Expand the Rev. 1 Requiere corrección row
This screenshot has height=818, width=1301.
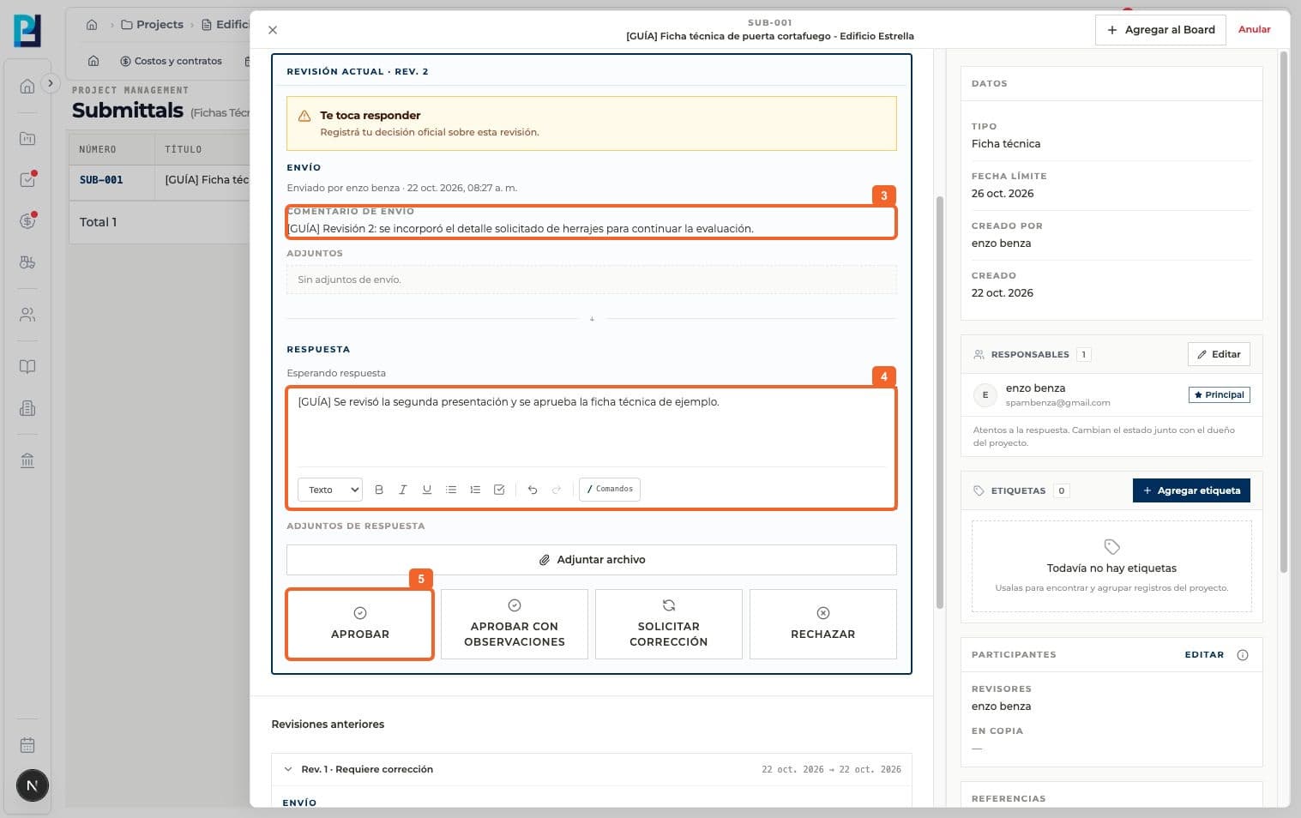[592, 769]
